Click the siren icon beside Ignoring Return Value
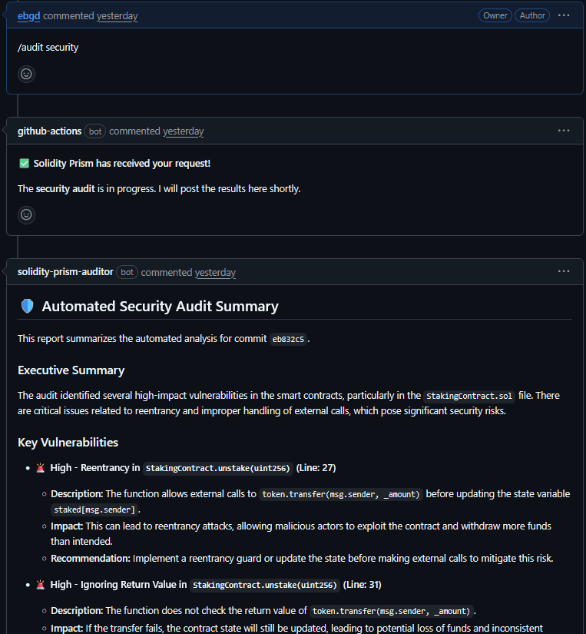This screenshot has height=634, width=586. click(40, 585)
